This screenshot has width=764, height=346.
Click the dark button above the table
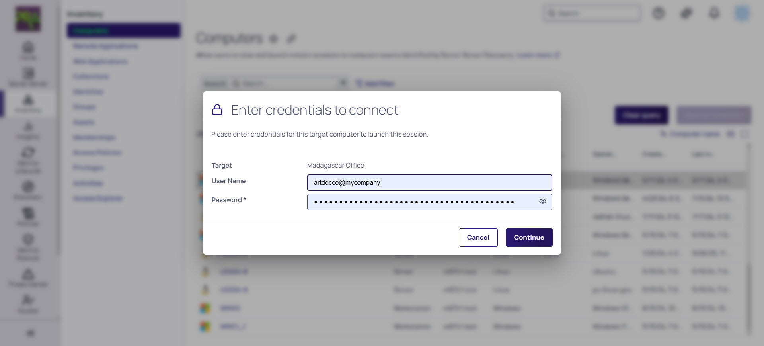tap(641, 115)
